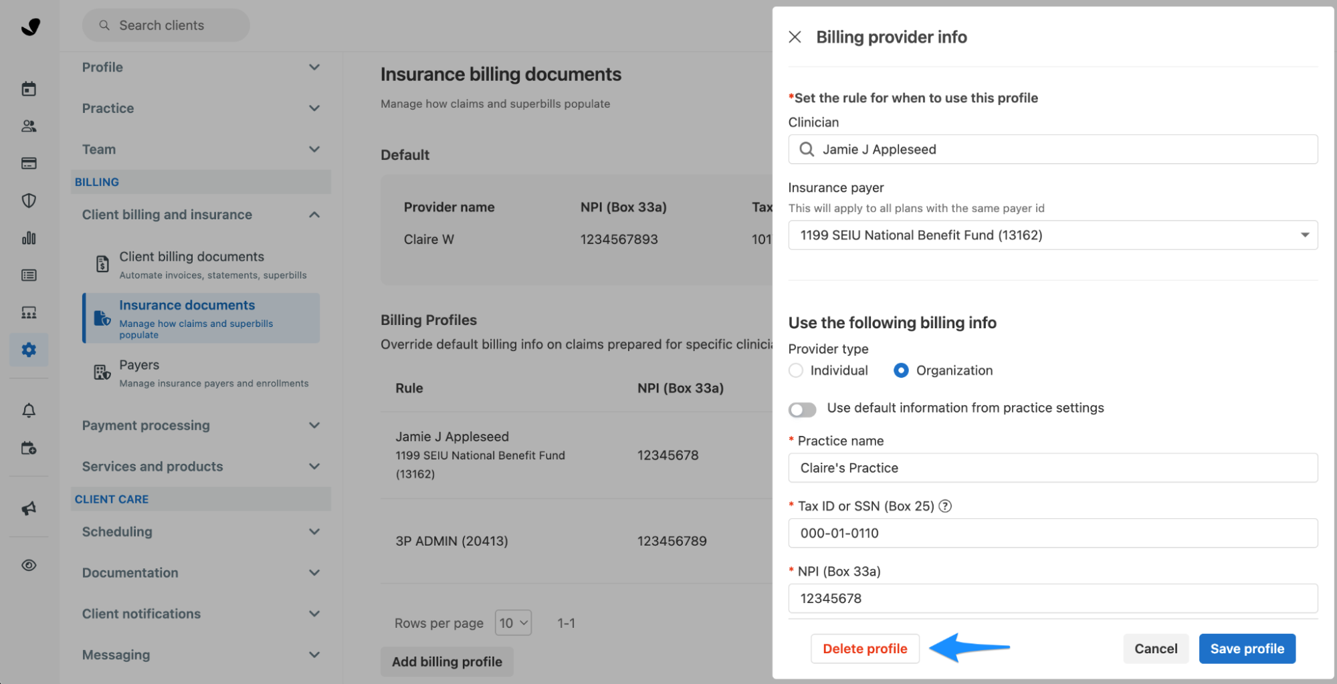Collapse Client billing and insurance section
Screen dimensions: 1337x684
point(201,215)
